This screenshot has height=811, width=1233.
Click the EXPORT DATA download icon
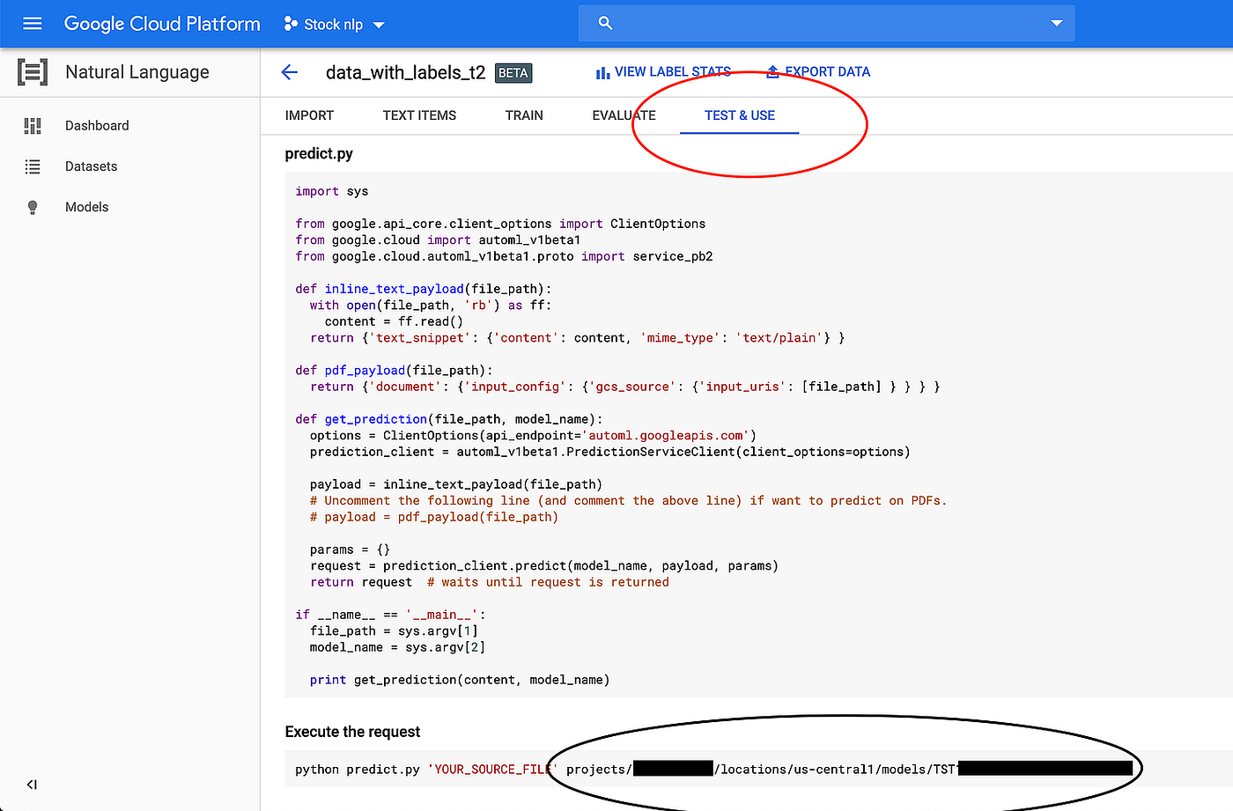click(x=772, y=71)
